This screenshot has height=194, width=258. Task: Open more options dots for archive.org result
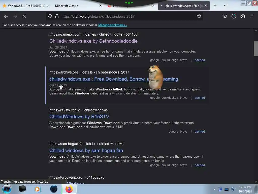click(x=191, y=98)
